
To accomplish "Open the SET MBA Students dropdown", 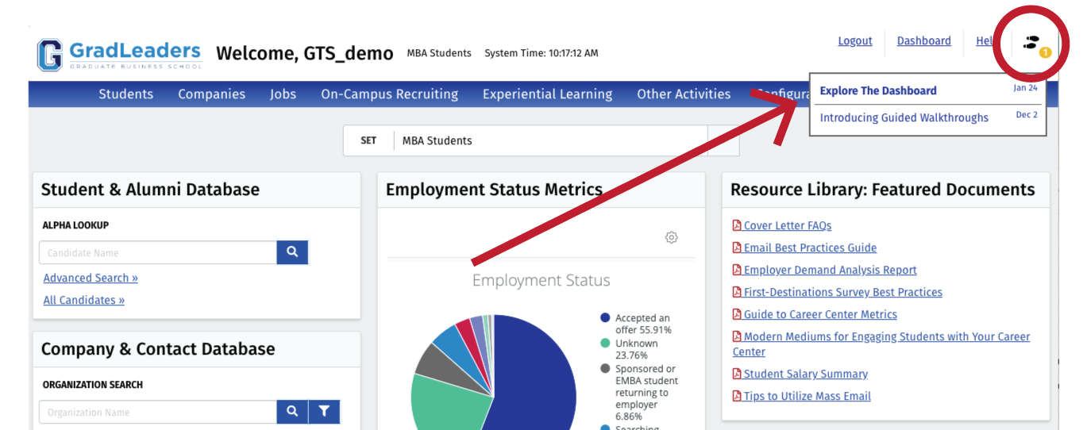I will tap(541, 140).
